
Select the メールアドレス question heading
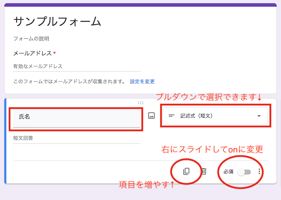(33, 53)
